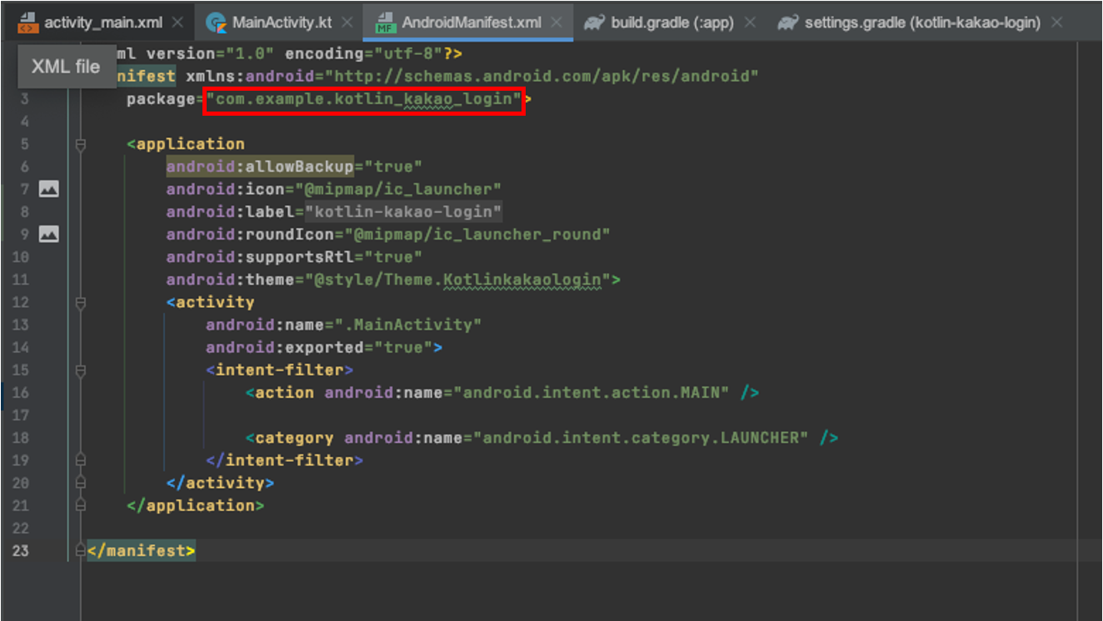
Task: Close the settings.gradle tab
Action: pos(1057,22)
